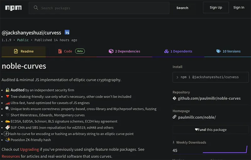Click the heart icon in Fund button
Image resolution: width=251 pixels, height=160 pixels.
196,129
